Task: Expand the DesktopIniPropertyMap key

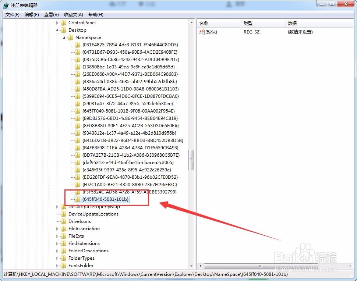Action: pyautogui.click(x=57, y=207)
